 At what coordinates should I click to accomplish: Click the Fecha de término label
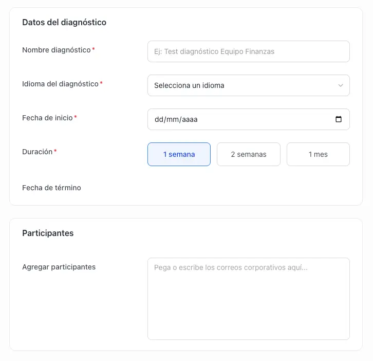point(51,188)
